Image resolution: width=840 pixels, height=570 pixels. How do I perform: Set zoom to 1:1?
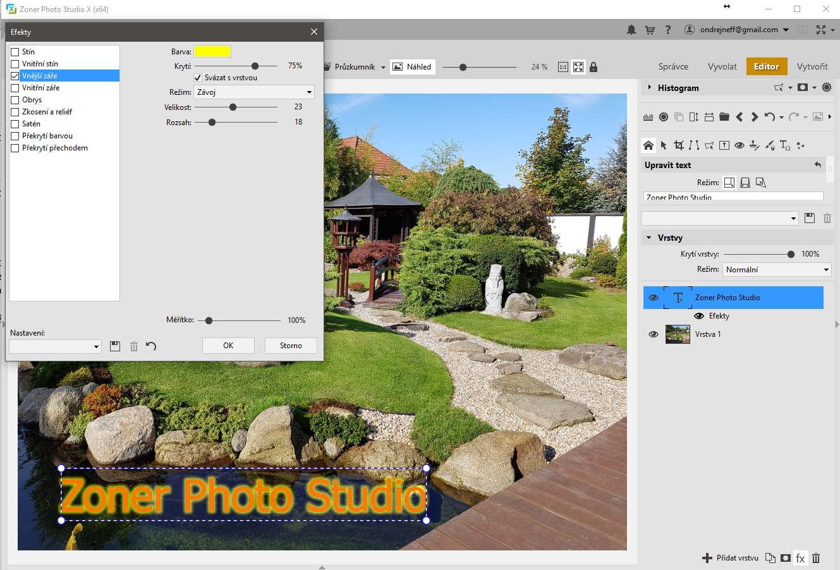click(x=563, y=67)
